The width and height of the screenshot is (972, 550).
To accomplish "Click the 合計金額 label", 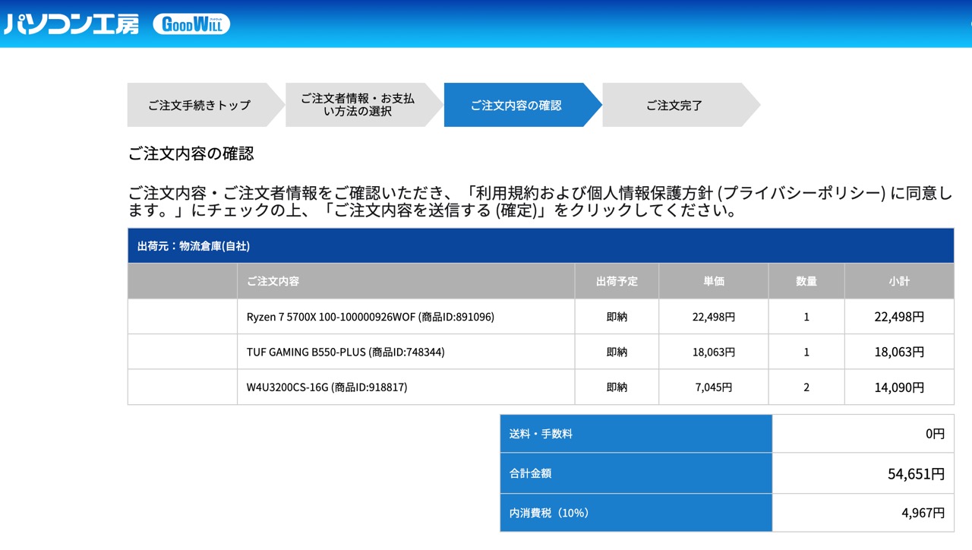I will coord(530,473).
